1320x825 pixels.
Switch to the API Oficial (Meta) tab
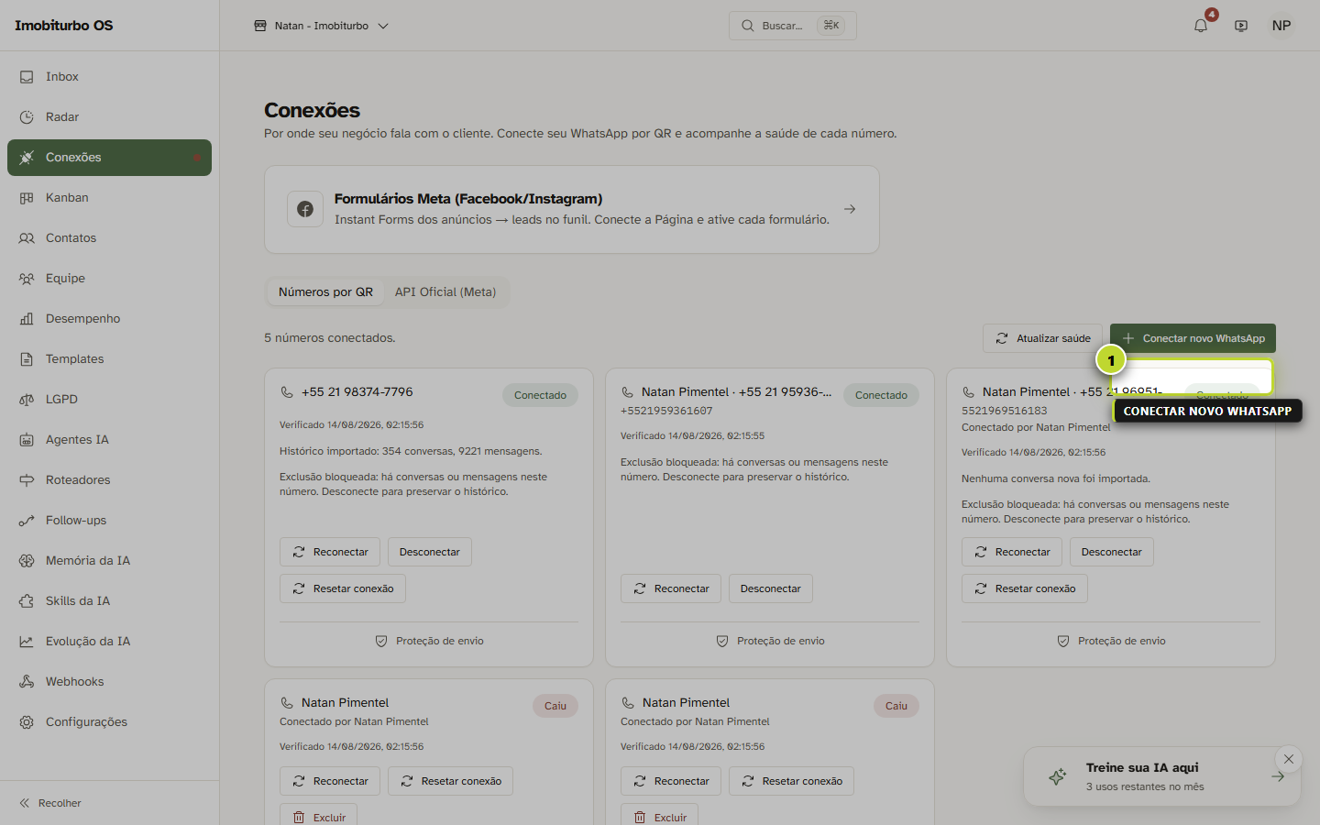click(x=445, y=292)
